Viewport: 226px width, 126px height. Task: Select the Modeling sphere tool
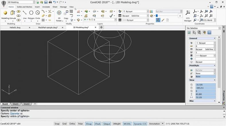pos(5,13)
